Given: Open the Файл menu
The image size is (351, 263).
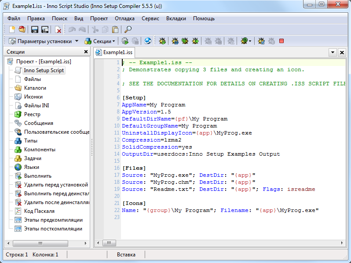Looking at the screenshot, I should coord(14,18).
